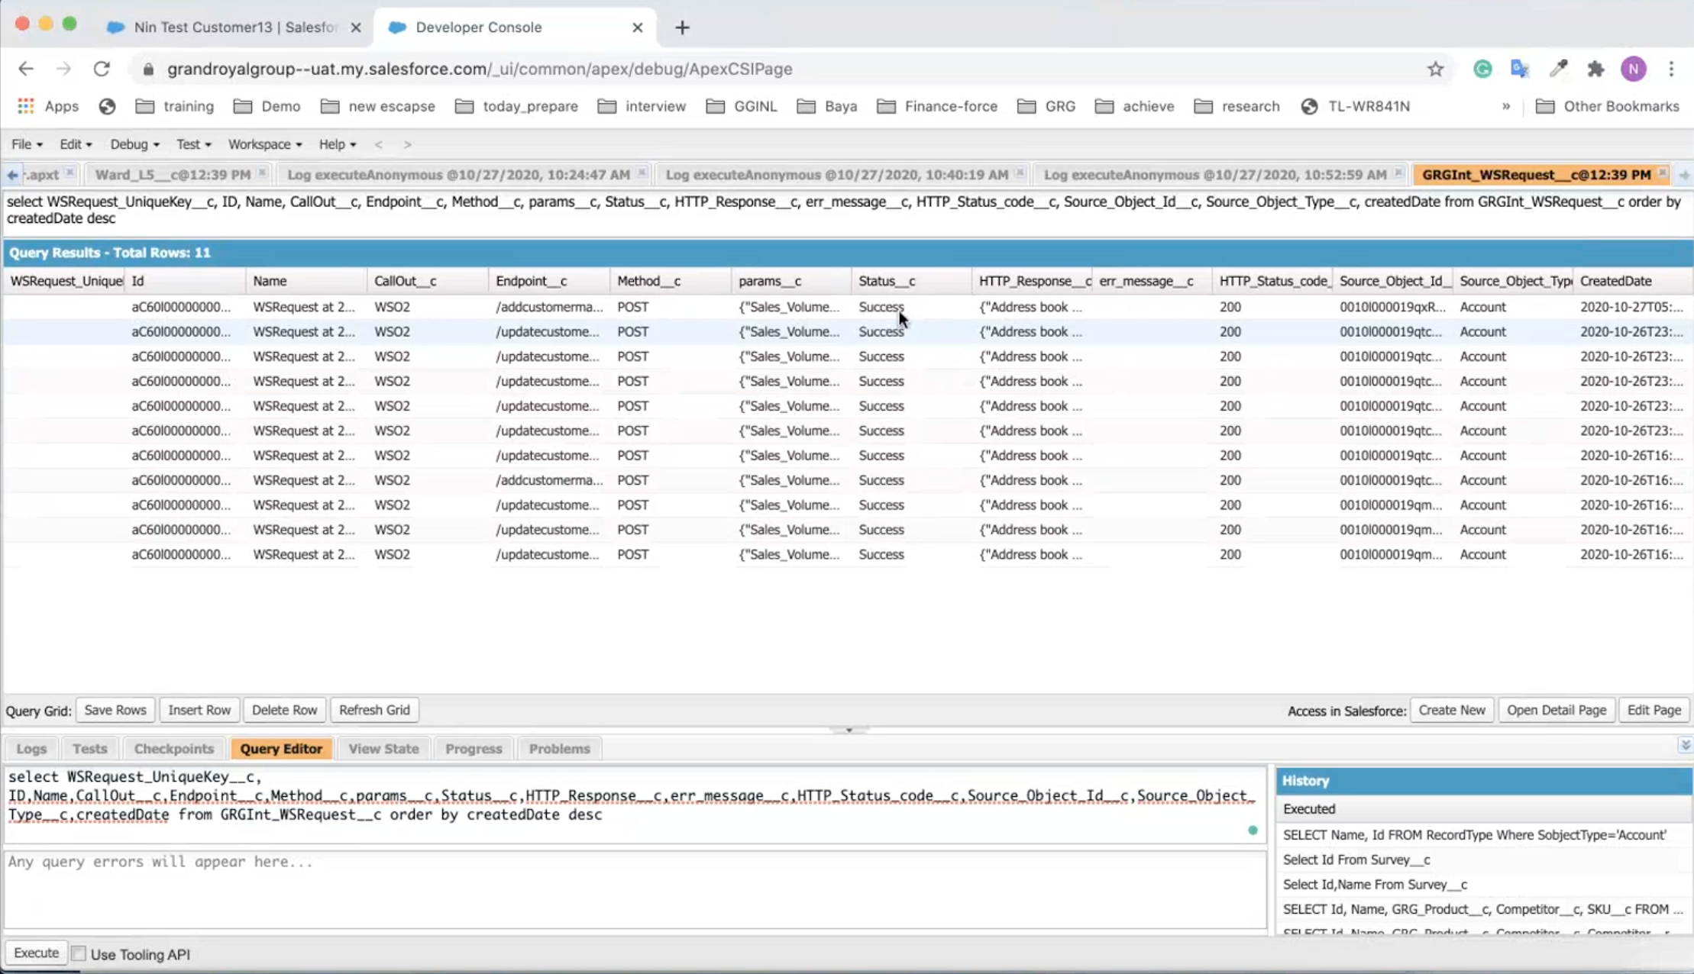This screenshot has height=974, width=1694.
Task: Enable the Use Tooling API checkbox
Action: click(x=79, y=953)
